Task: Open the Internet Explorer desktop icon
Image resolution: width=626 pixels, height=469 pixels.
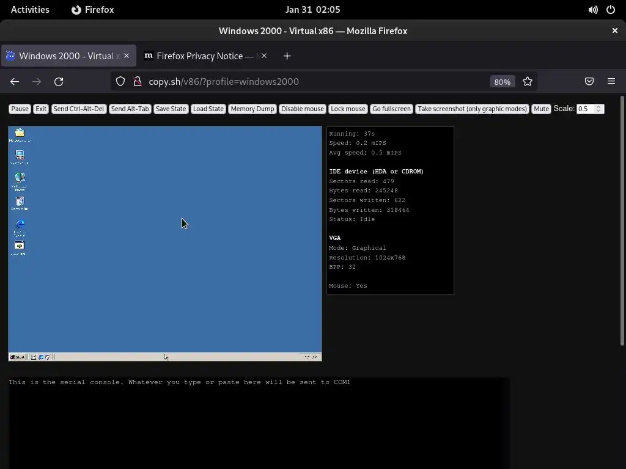Action: pyautogui.click(x=20, y=227)
